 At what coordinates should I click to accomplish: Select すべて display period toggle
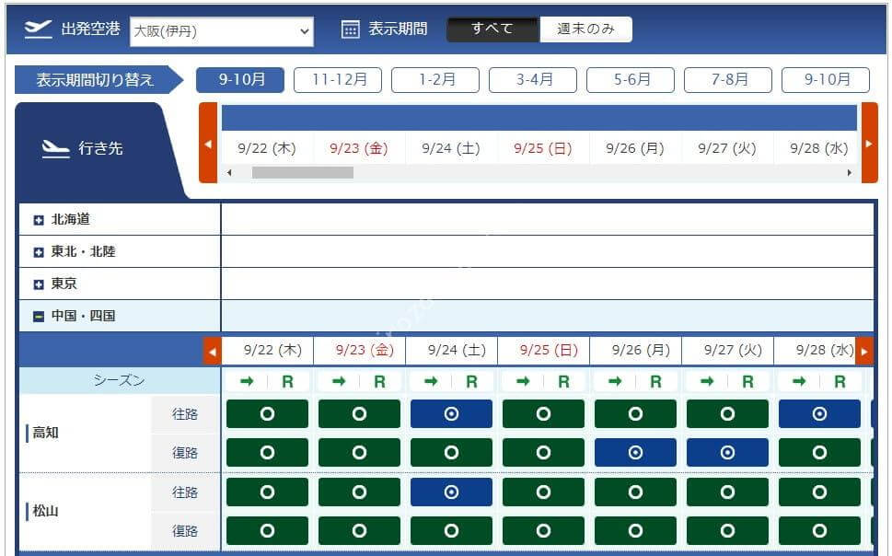(492, 29)
